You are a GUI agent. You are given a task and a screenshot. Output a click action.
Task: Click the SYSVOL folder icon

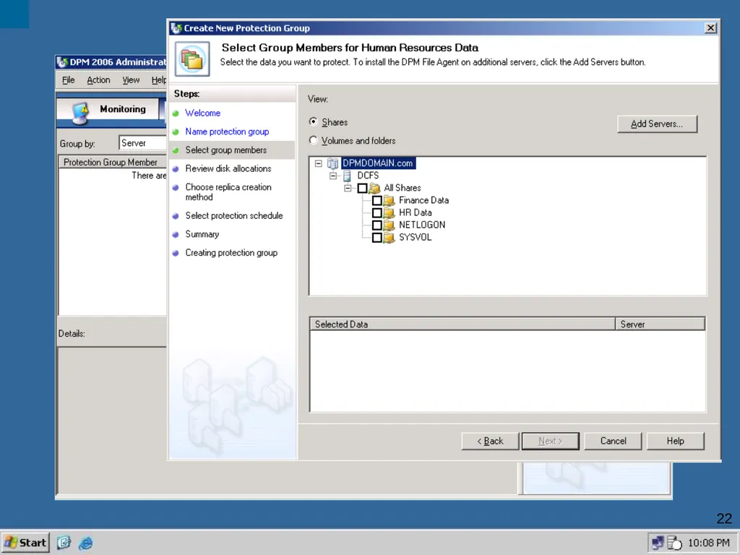click(x=390, y=237)
